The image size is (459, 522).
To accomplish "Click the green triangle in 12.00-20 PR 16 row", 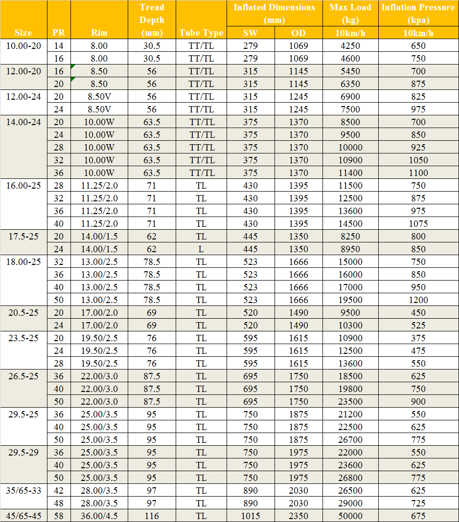I will click(x=73, y=66).
